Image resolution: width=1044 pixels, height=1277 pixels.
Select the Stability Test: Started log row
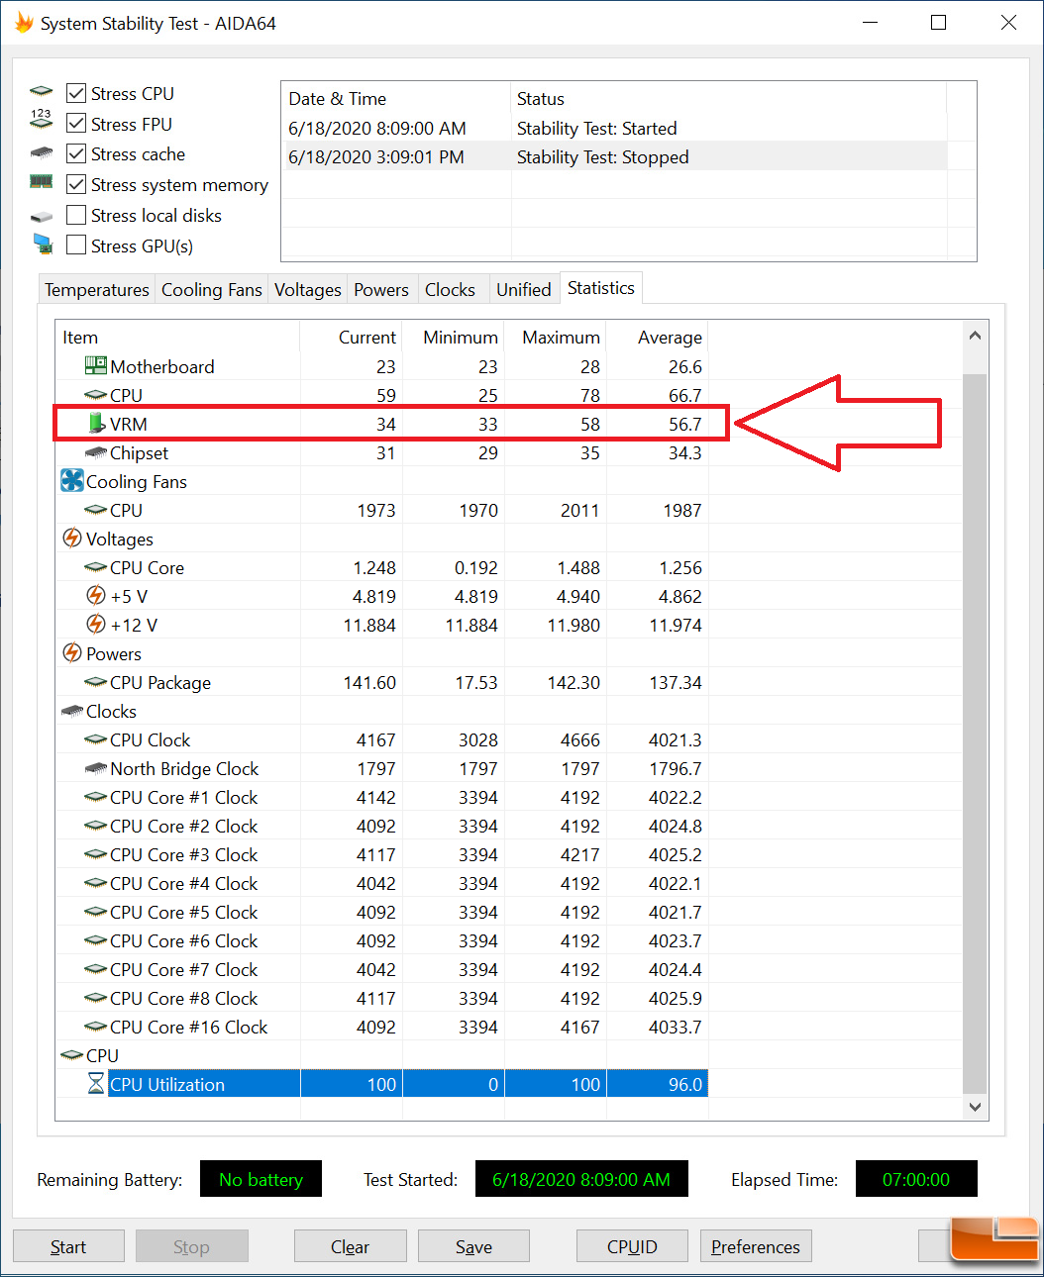pos(614,129)
